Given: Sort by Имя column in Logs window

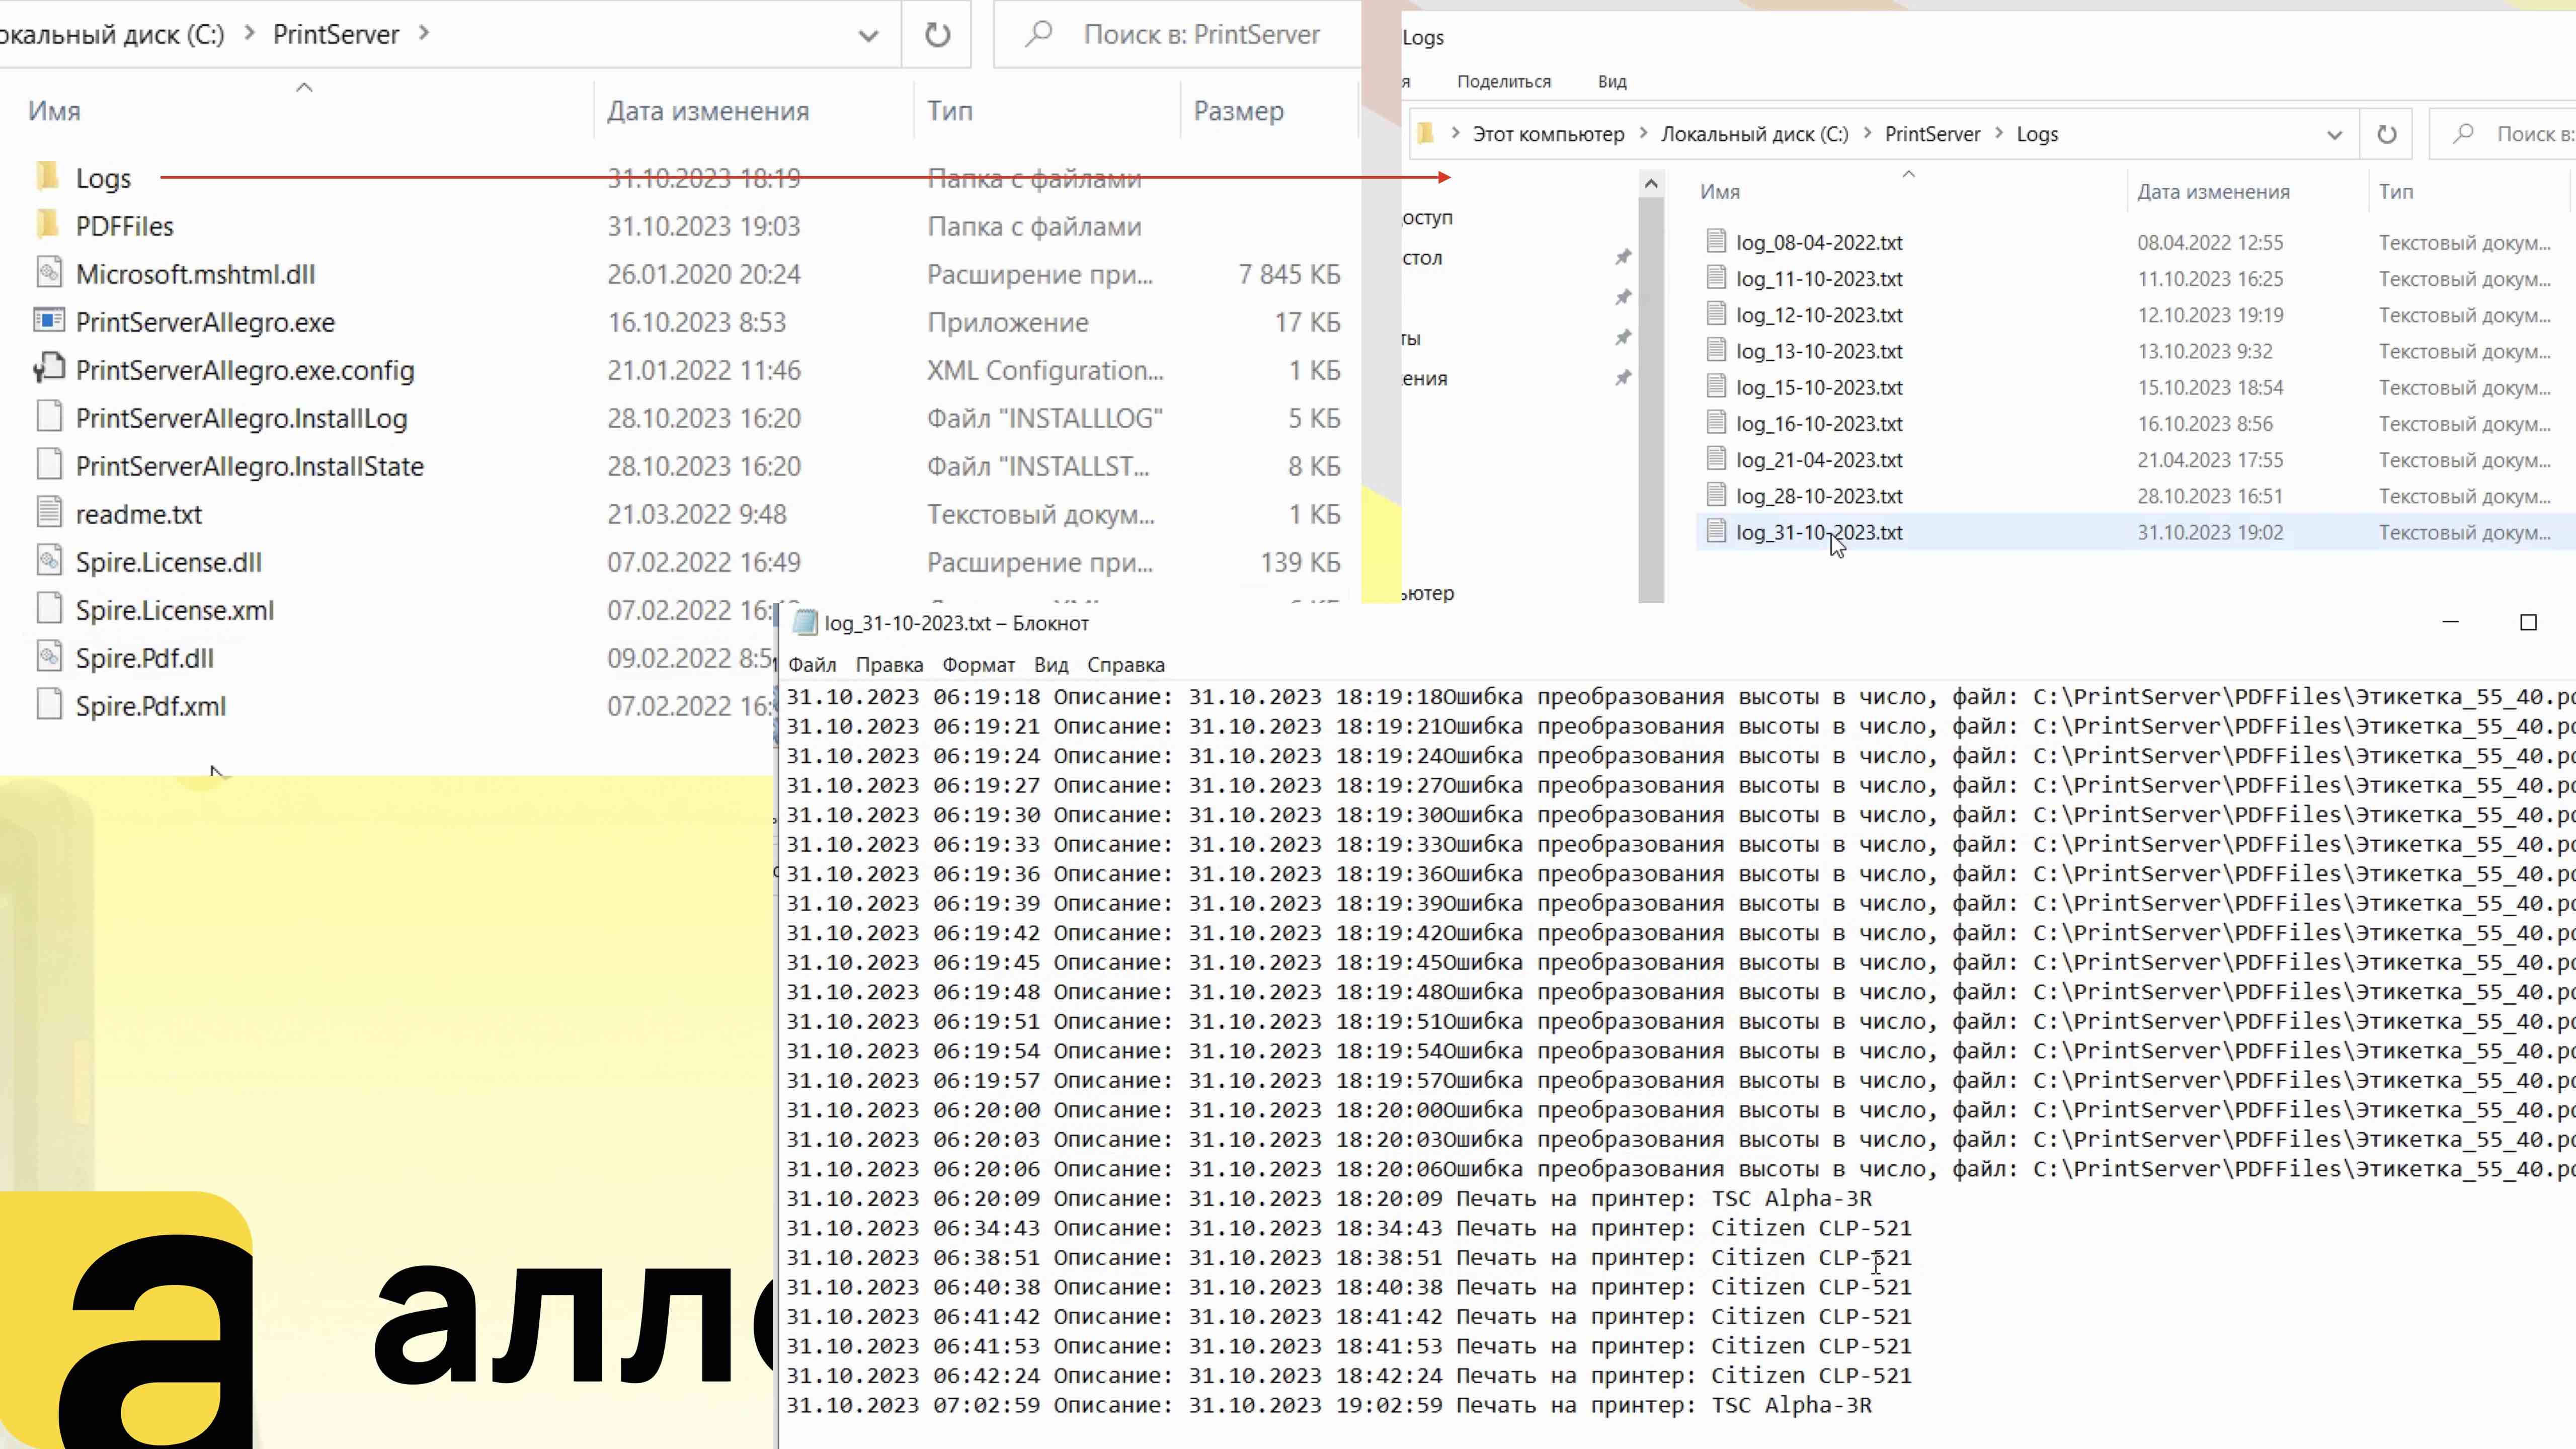Looking at the screenshot, I should tap(1720, 192).
